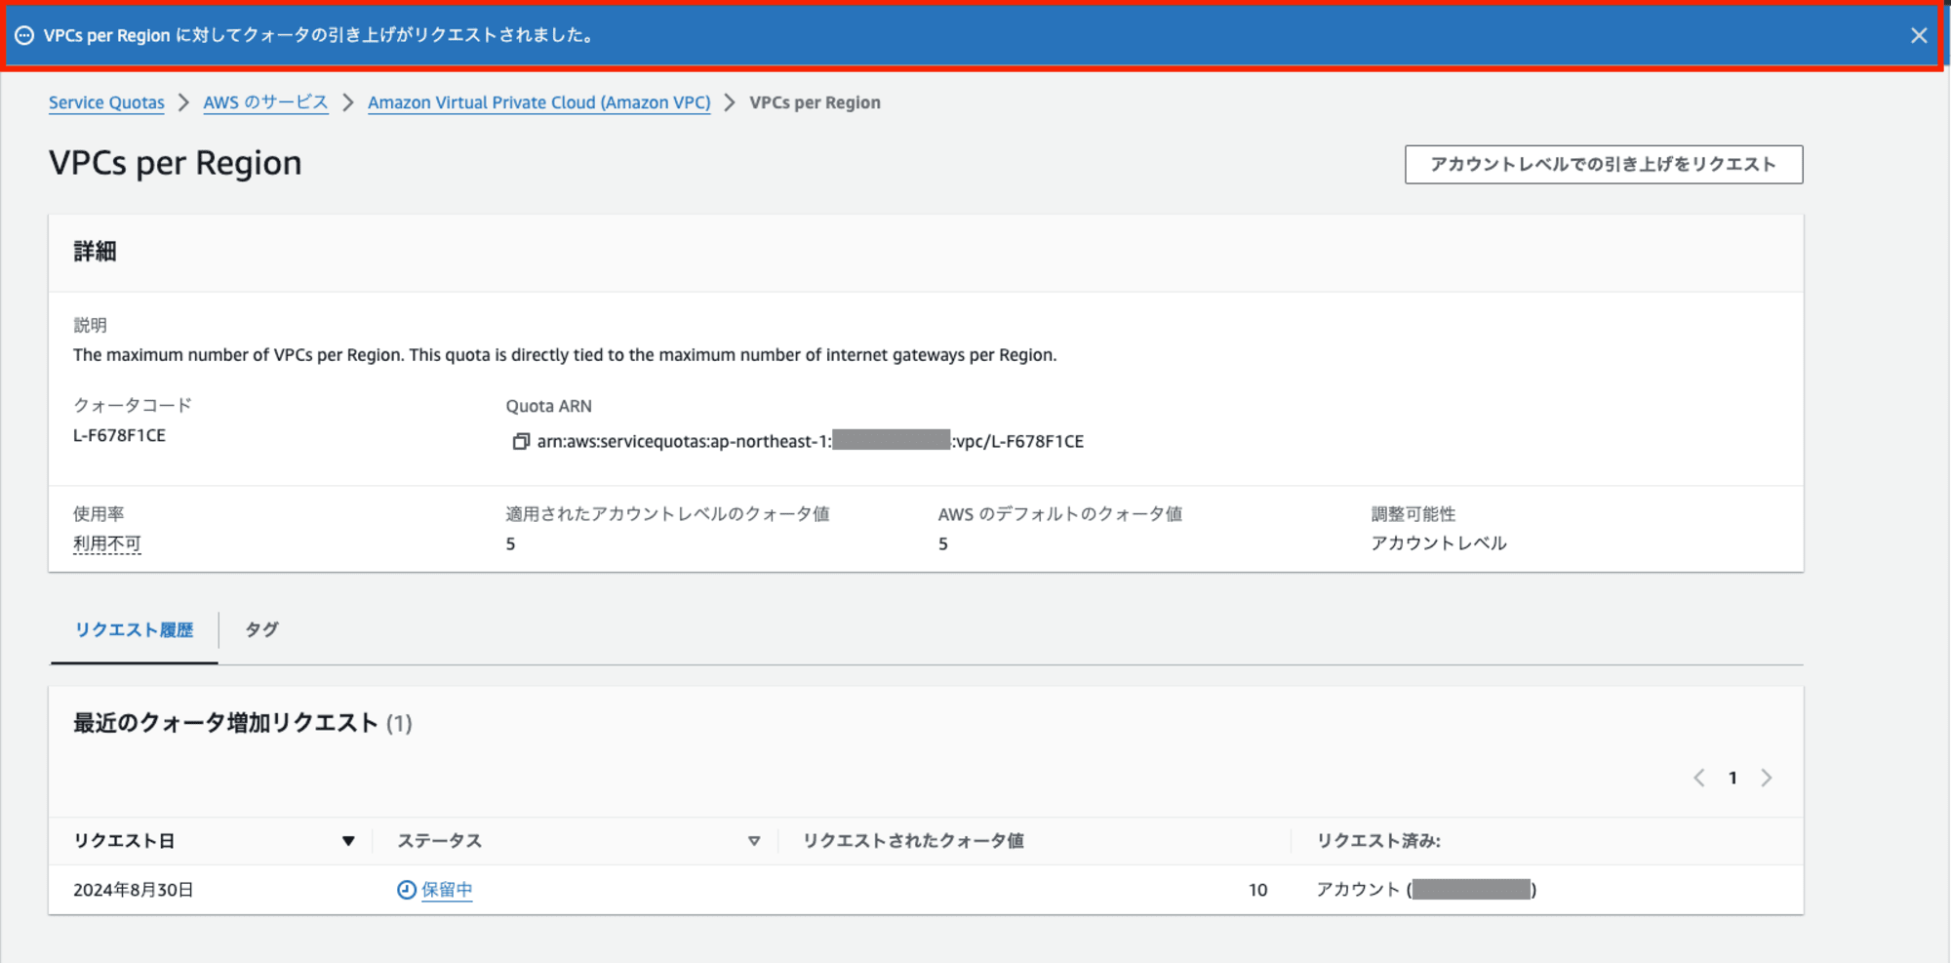Click the request date 2024年8月30日 cell
The width and height of the screenshot is (1951, 963).
pyautogui.click(x=134, y=890)
